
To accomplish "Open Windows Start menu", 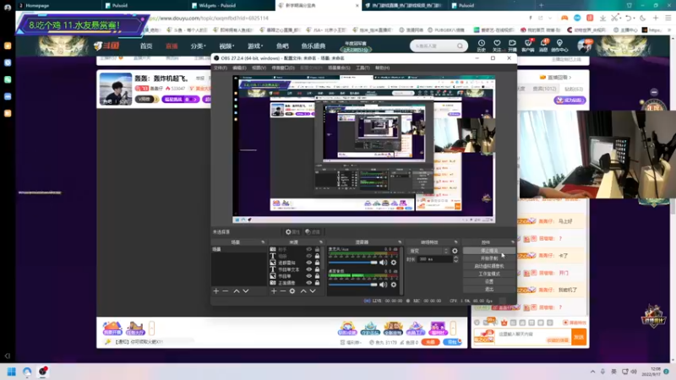I will pos(12,372).
